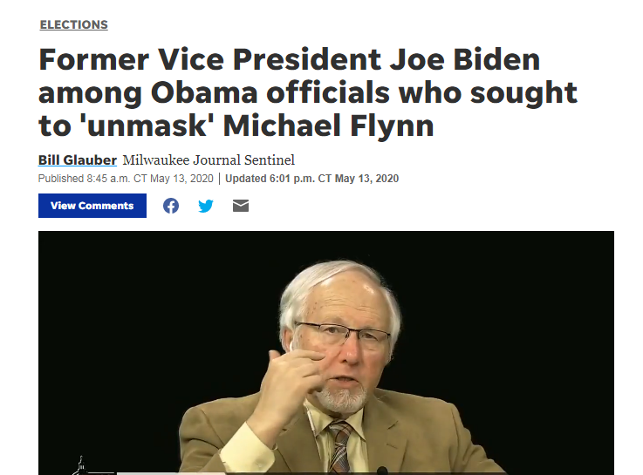Open the ELECTIONS section link
The height and width of the screenshot is (475, 643).
(x=74, y=24)
